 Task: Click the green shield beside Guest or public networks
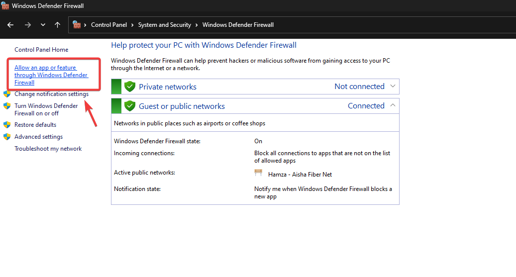pyautogui.click(x=130, y=106)
